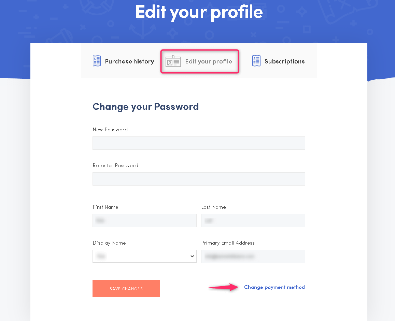The image size is (395, 321).
Task: Click the Subscriptions receipt icon
Action: point(256,61)
